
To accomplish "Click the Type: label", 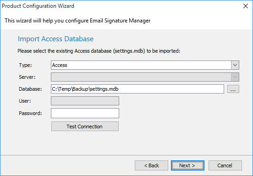I will pos(26,65).
